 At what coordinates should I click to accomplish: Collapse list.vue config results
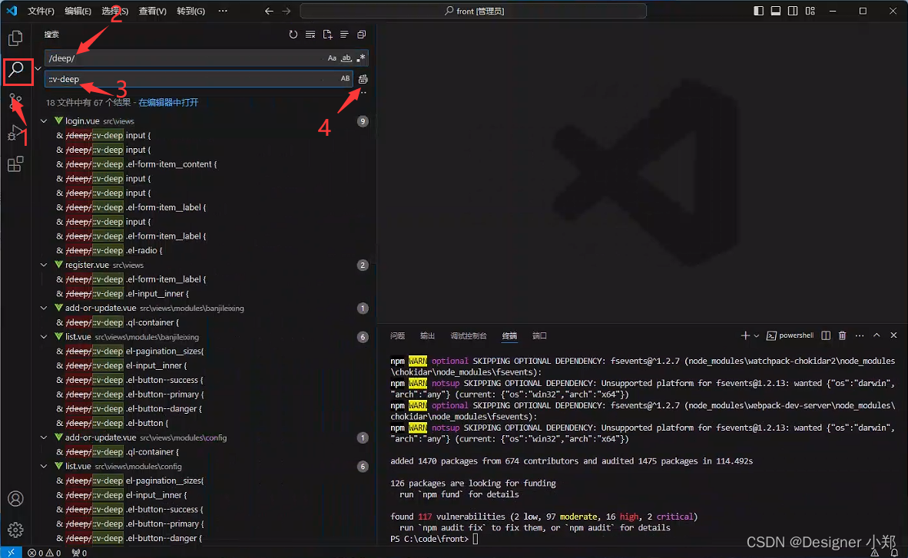tap(44, 467)
